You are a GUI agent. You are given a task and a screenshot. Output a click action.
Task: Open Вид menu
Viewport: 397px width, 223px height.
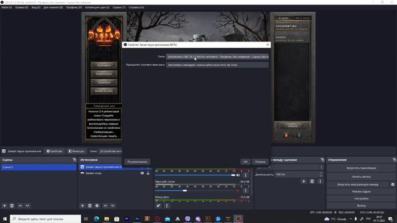pos(36,7)
